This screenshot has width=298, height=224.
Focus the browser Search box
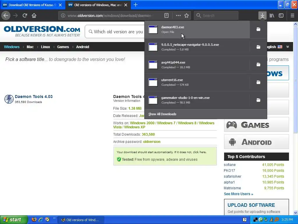click(216, 15)
